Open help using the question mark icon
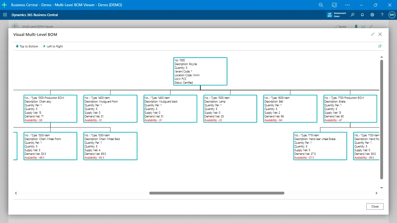Screen dimensions: 397x223 pyautogui.click(x=382, y=15)
